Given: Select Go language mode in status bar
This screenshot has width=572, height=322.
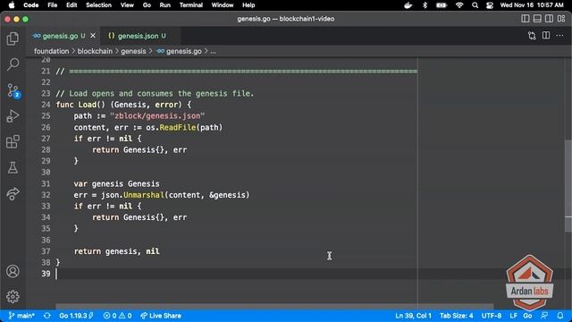Looking at the screenshot, I should coord(527,316).
